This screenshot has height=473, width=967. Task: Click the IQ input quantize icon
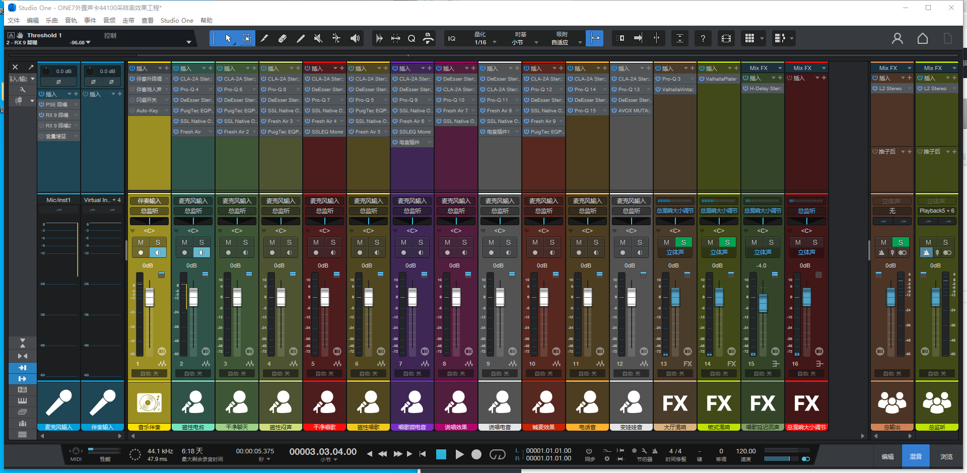click(452, 38)
